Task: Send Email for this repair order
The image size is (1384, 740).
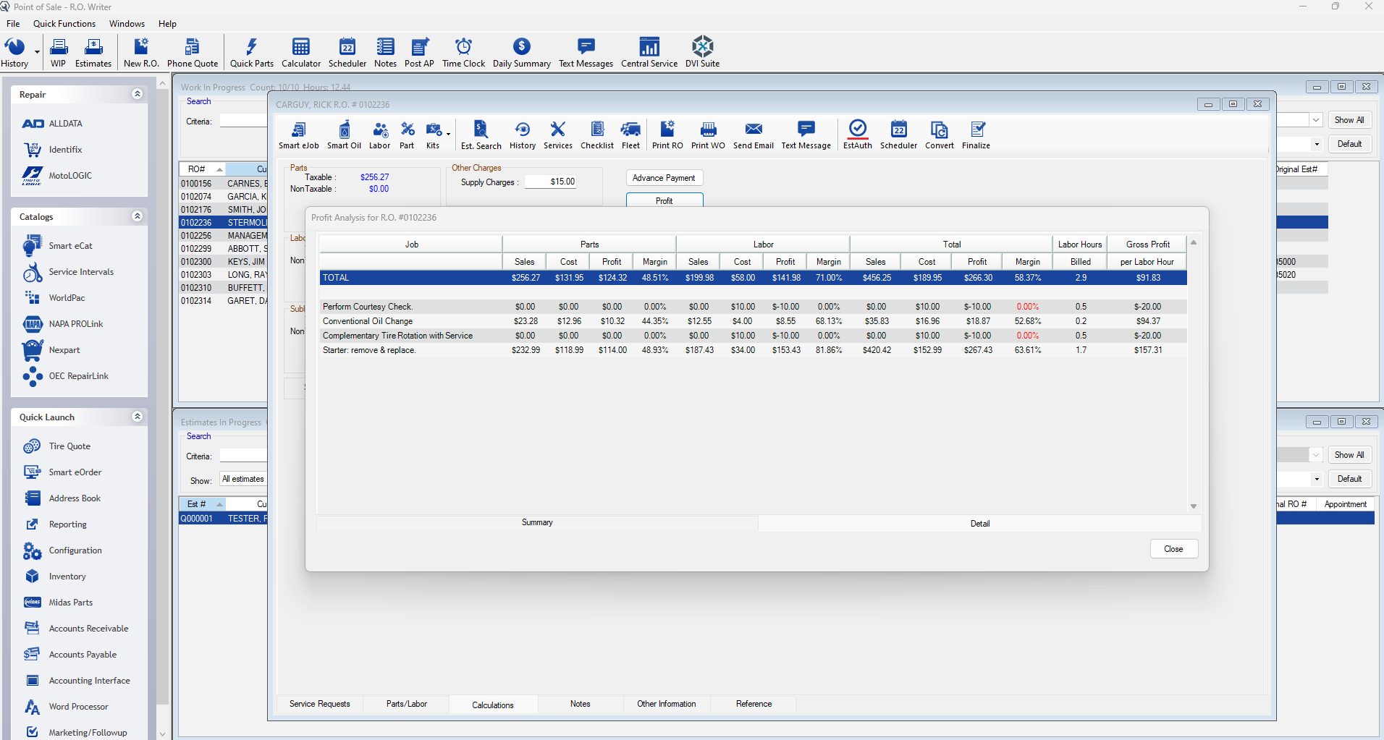Action: click(753, 134)
